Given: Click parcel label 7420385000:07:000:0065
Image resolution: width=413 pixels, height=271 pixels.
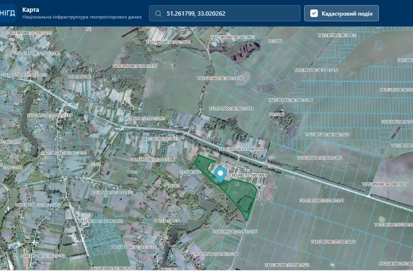Looking at the screenshot, I should pyautogui.click(x=246, y=175).
